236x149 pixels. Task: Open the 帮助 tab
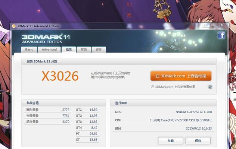[x=84, y=50]
